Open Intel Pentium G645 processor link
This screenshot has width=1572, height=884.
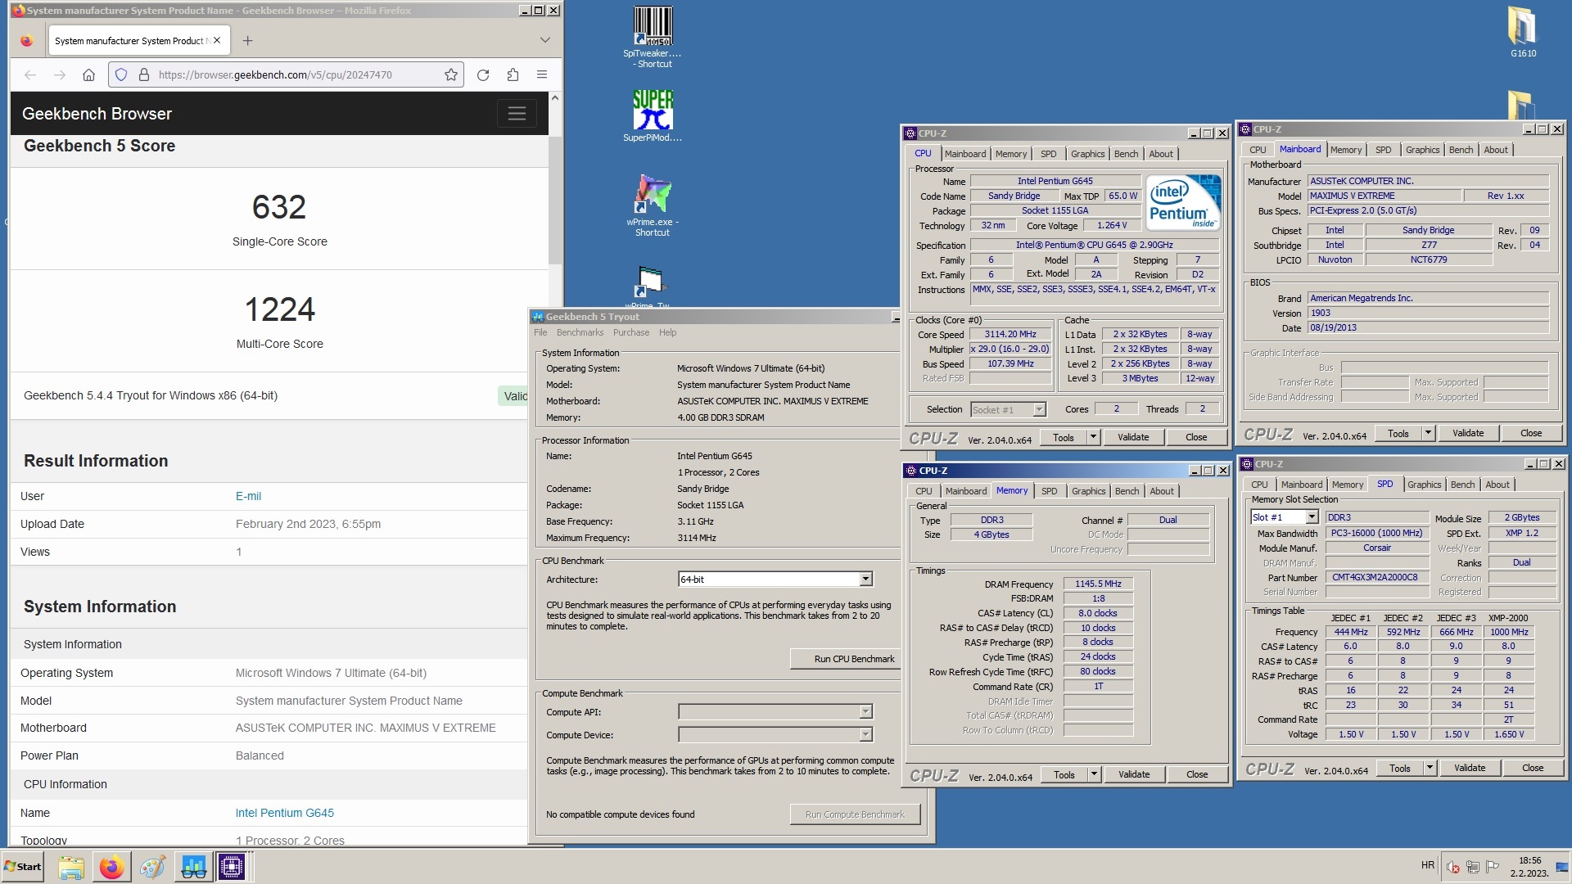(x=284, y=813)
